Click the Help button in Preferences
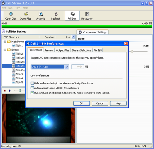This screenshot has width=154, height=149. click(118, 103)
